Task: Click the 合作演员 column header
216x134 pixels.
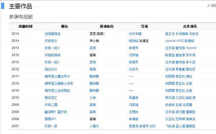Action: click(190, 26)
